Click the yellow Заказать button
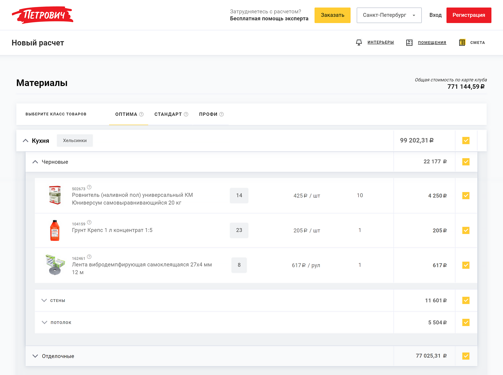The height and width of the screenshot is (375, 503). pos(332,15)
